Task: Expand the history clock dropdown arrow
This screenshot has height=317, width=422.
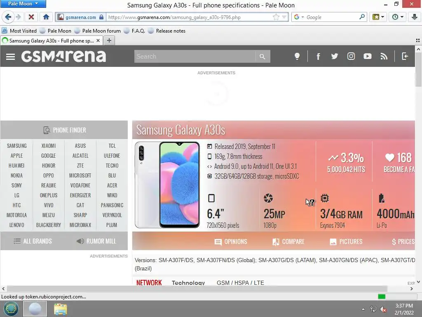Action: (402, 17)
